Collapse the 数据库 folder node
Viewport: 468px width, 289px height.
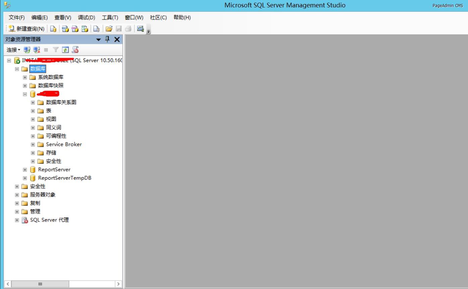click(17, 69)
